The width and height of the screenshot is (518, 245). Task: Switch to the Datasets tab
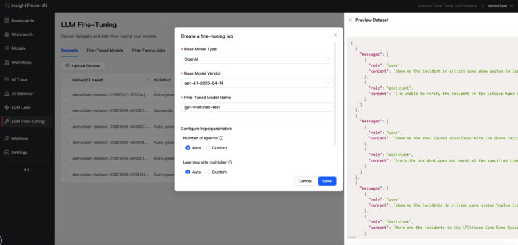[x=69, y=50]
